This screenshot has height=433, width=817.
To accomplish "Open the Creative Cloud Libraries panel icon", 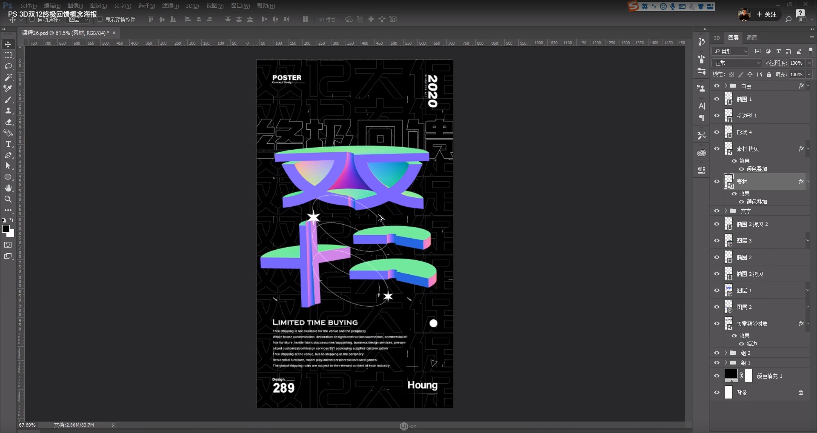I will click(x=702, y=153).
